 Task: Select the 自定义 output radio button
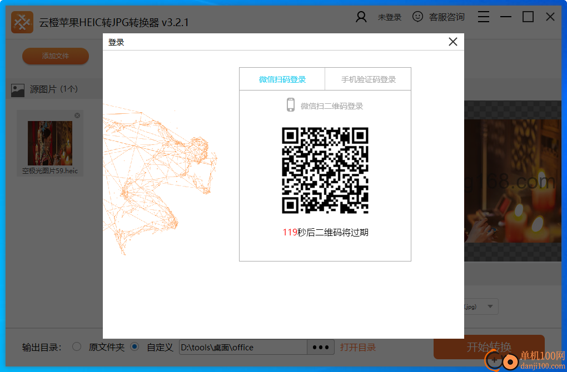click(135, 346)
